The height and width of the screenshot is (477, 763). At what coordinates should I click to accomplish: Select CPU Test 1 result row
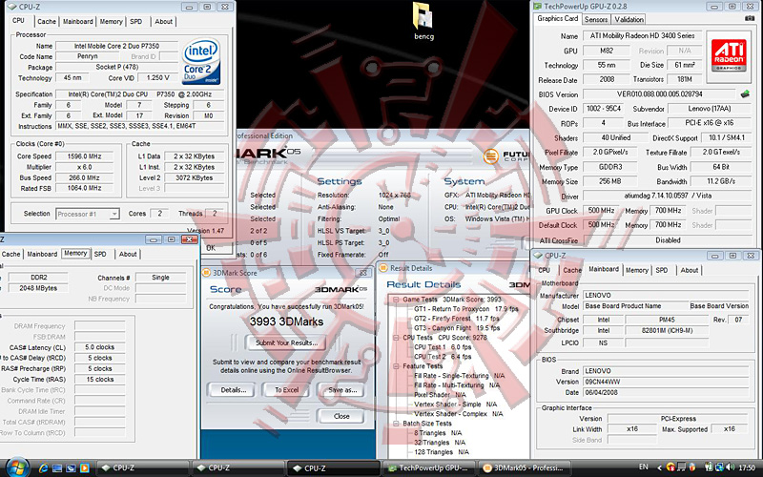(x=443, y=347)
